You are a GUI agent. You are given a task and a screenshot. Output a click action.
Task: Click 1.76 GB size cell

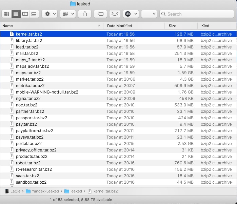[x=185, y=92]
